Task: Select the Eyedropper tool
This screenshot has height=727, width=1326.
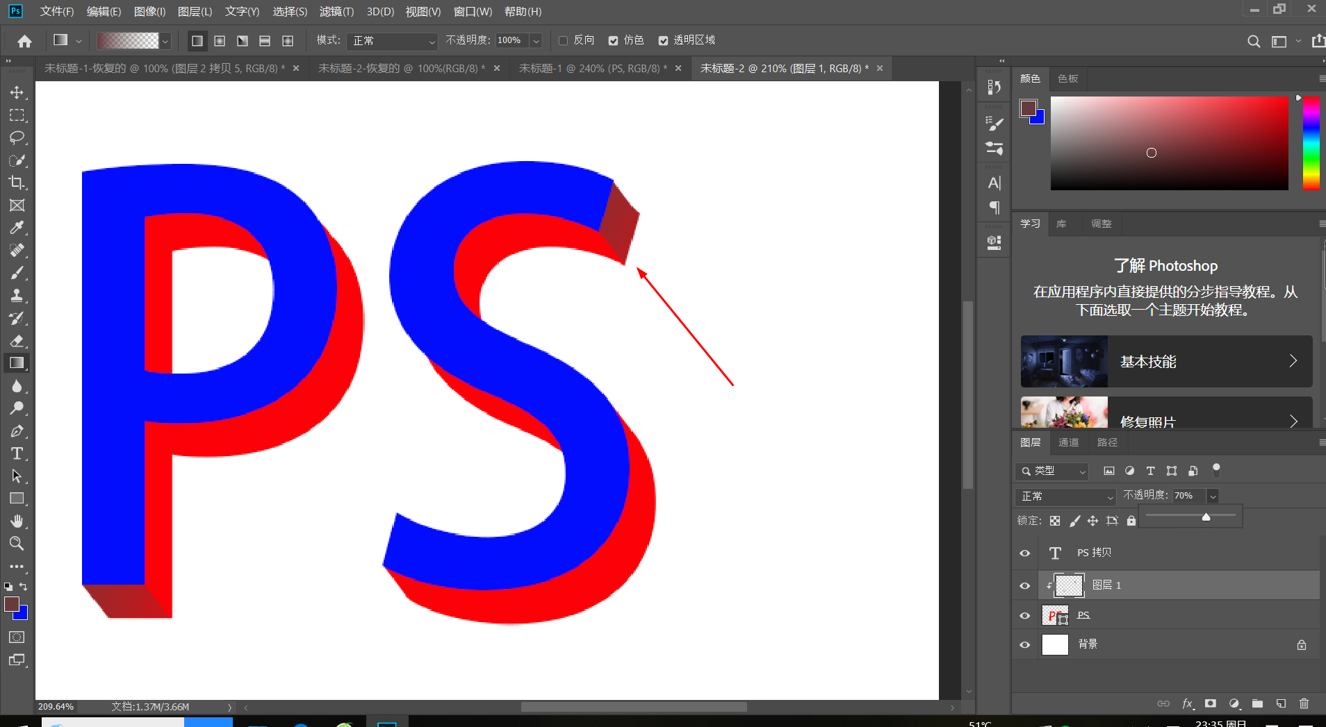Action: [17, 228]
